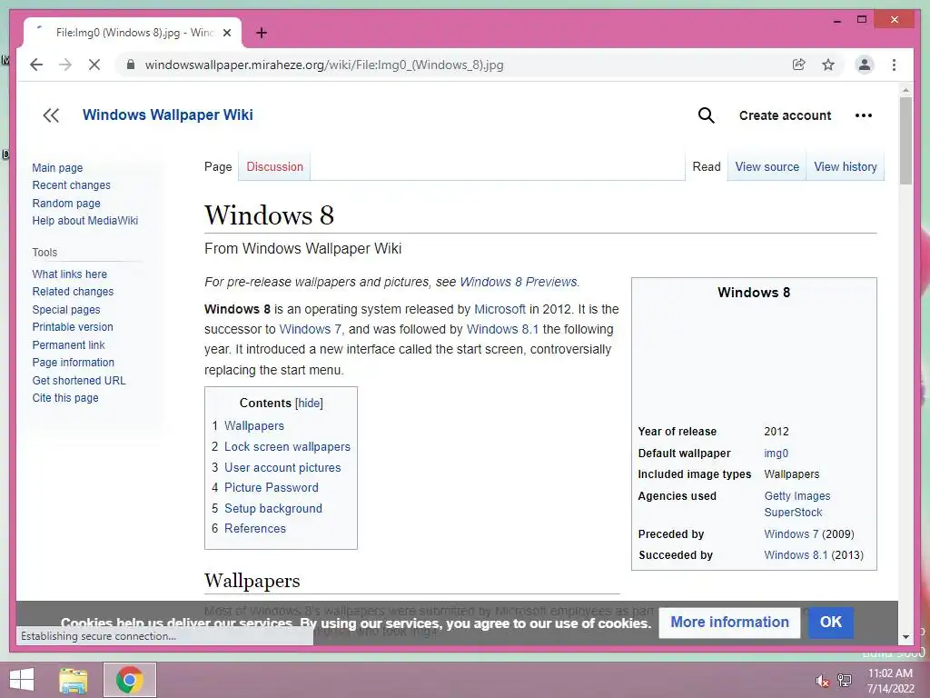
Task: Open Special pages
Action: pos(65,310)
